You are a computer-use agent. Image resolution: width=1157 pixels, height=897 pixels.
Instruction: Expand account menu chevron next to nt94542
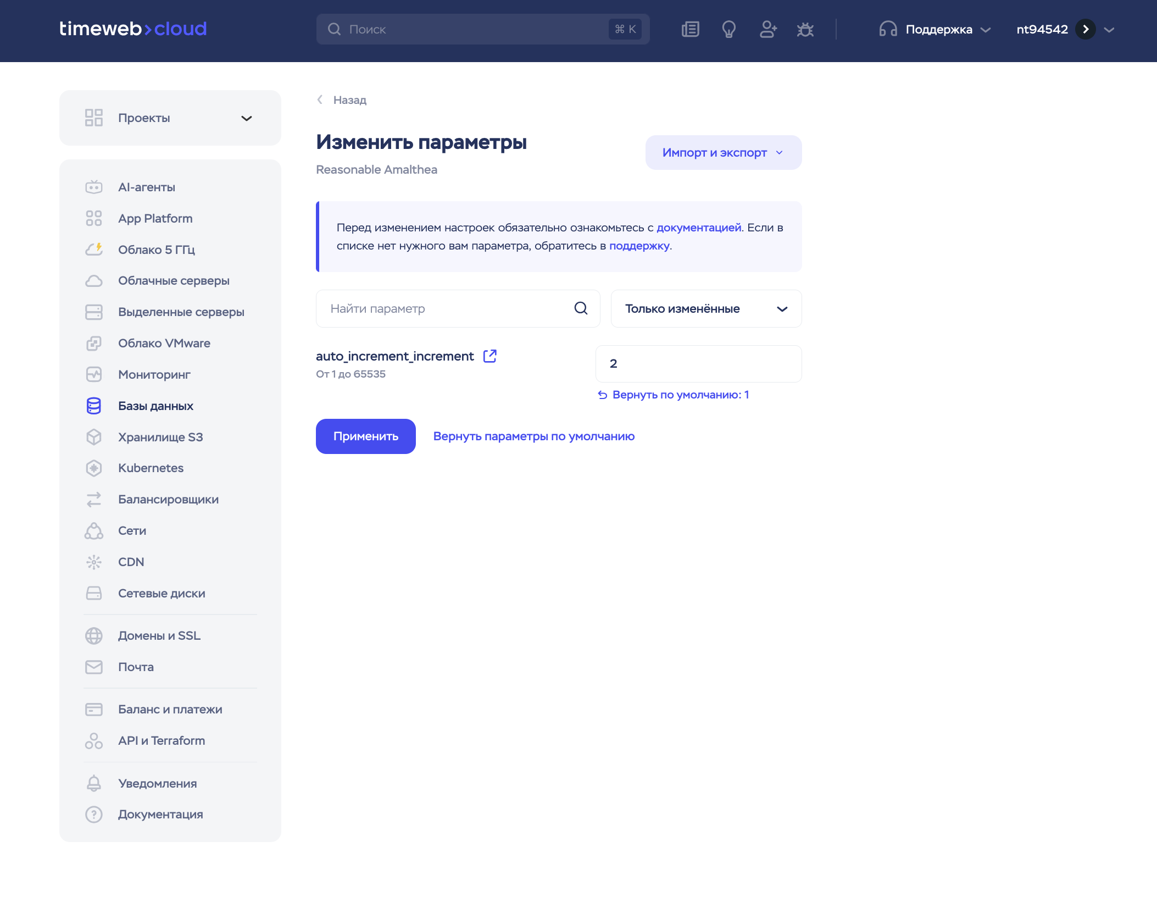click(x=1109, y=30)
